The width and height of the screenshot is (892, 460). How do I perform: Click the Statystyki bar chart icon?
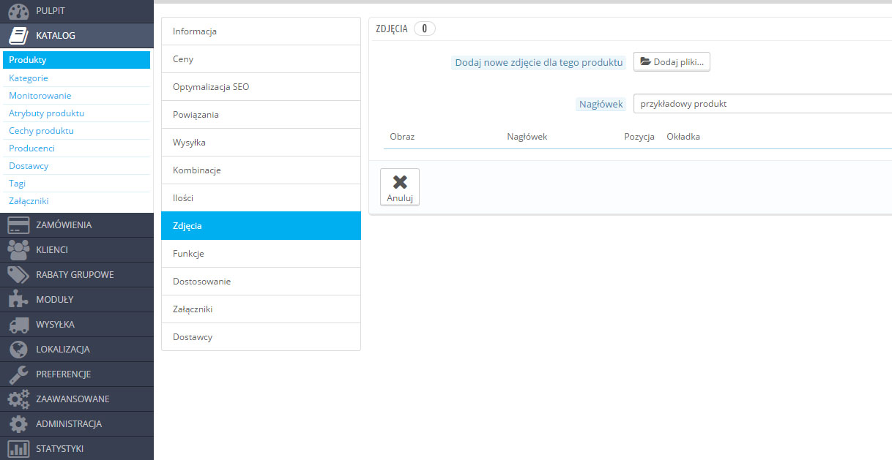(x=18, y=448)
